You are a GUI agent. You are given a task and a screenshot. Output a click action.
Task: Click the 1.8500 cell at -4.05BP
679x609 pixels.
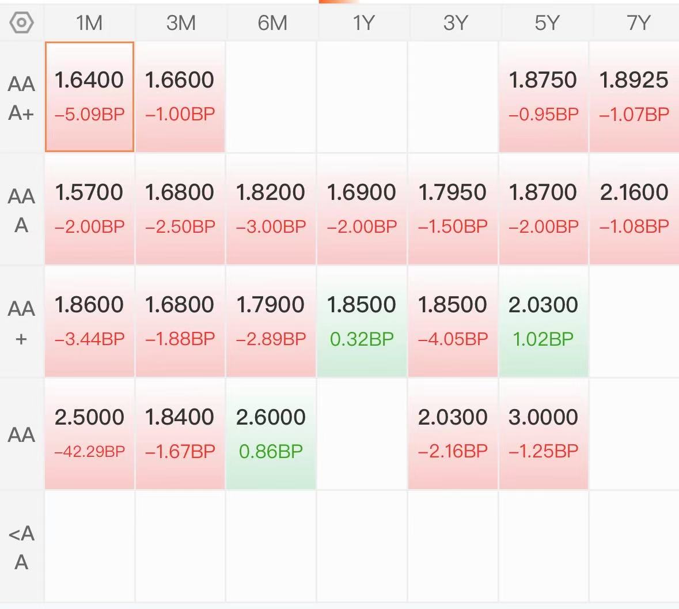[453, 321]
